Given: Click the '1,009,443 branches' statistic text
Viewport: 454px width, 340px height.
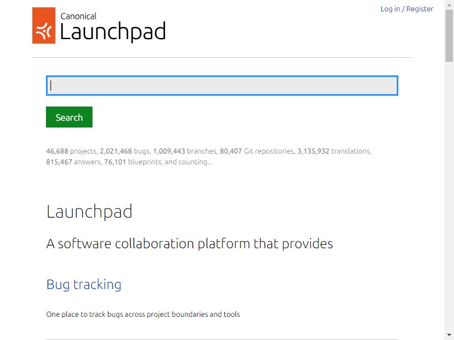Looking at the screenshot, I should tap(185, 151).
